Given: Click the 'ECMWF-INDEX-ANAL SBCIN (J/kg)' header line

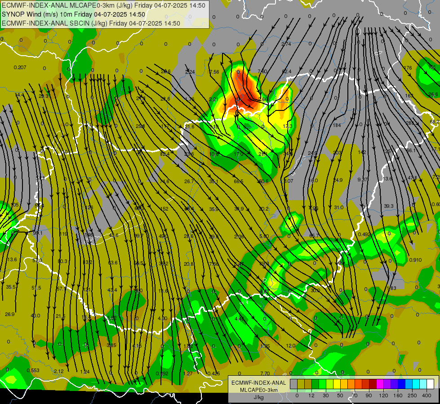Looking at the screenshot, I should [91, 23].
